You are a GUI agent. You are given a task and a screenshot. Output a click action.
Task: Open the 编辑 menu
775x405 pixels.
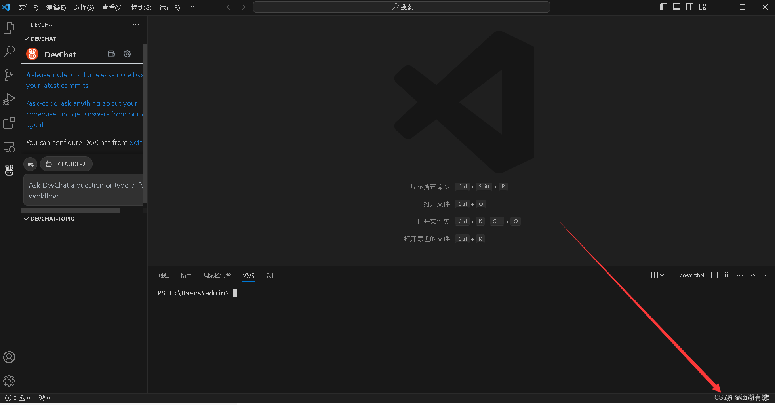coord(56,7)
